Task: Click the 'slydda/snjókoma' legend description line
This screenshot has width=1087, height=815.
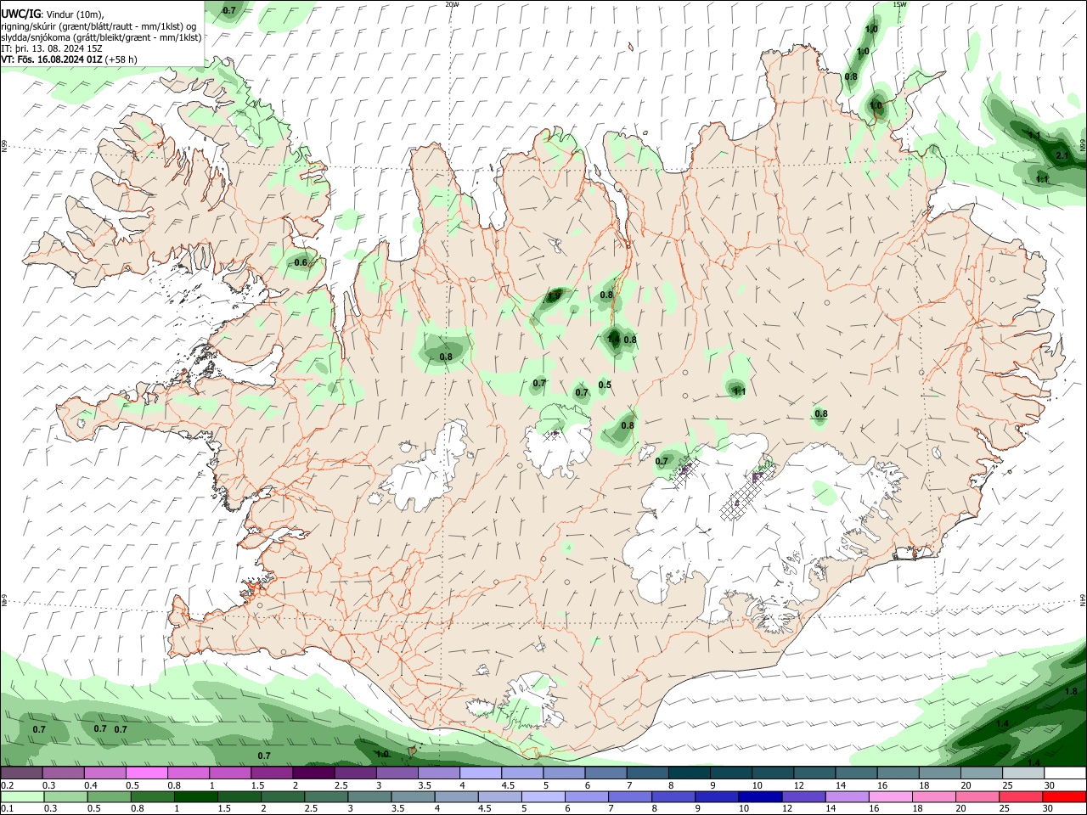Action: pyautogui.click(x=101, y=37)
